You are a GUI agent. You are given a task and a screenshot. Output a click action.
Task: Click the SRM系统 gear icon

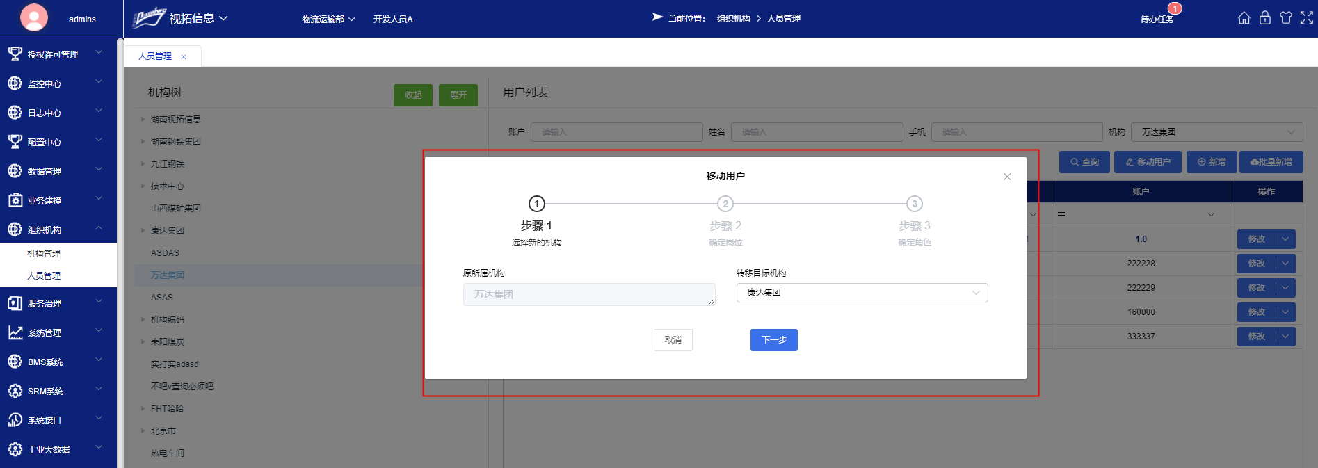coord(15,390)
